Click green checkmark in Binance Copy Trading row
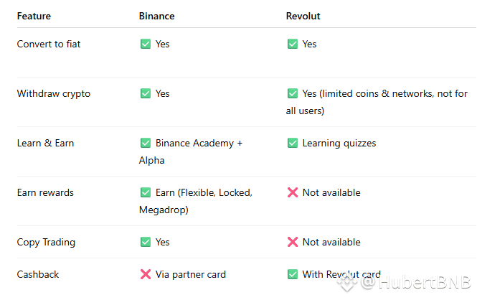The width and height of the screenshot is (477, 300). coord(146,243)
